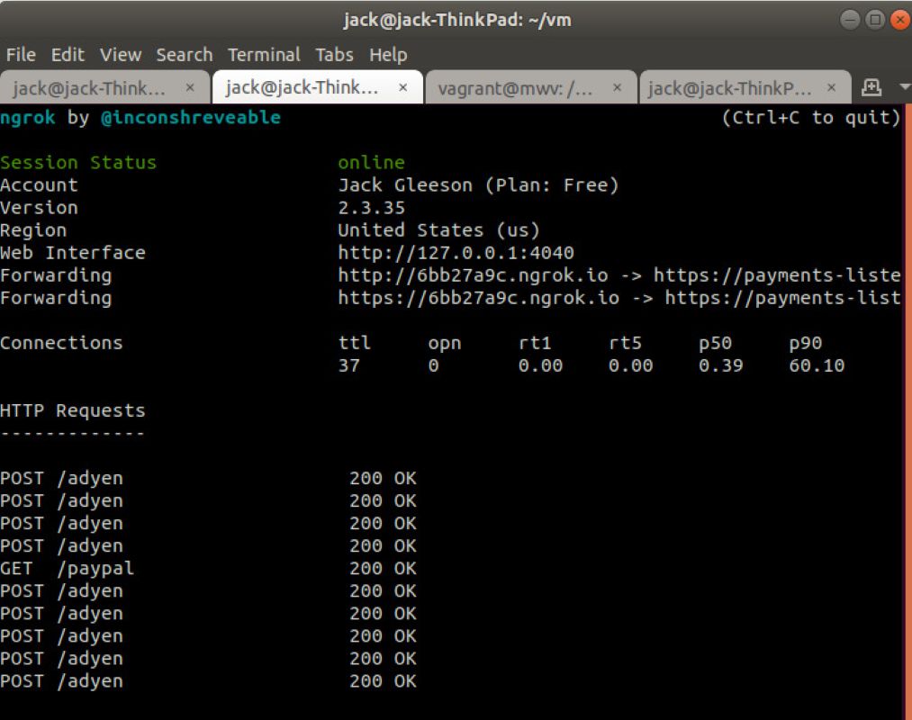Viewport: 912px width, 720px height.
Task: Open the Tabs menu
Action: [x=334, y=55]
